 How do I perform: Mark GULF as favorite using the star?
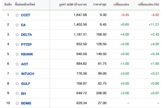click(17, 83)
